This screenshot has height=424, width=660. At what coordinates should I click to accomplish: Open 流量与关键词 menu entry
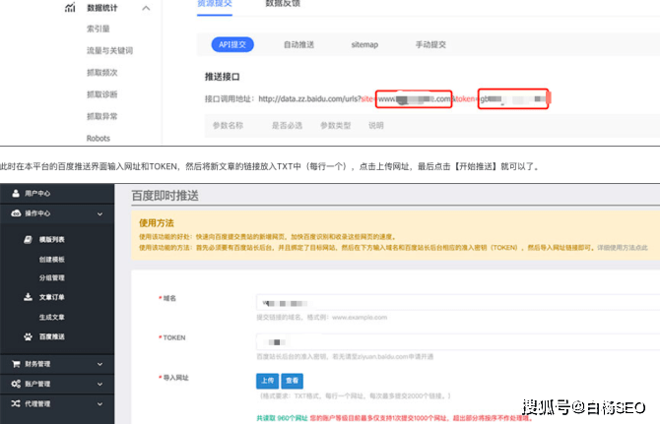(109, 51)
